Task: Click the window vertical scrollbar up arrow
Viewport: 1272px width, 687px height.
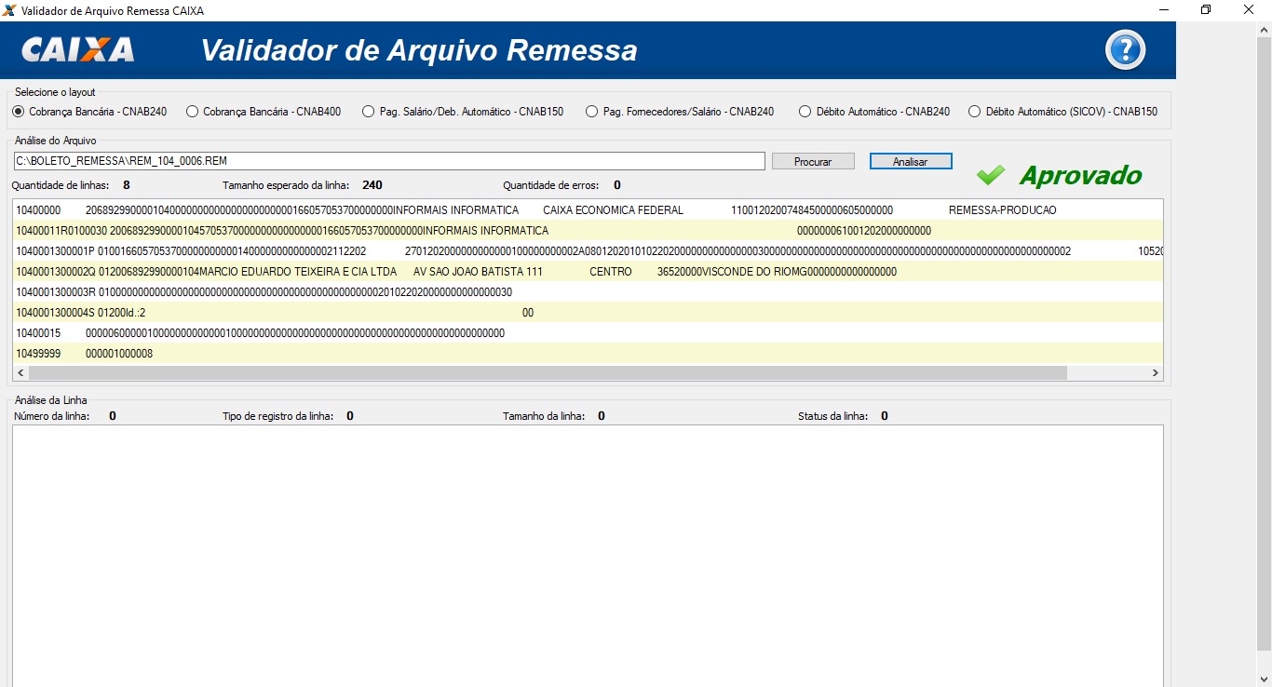Action: tap(1264, 28)
